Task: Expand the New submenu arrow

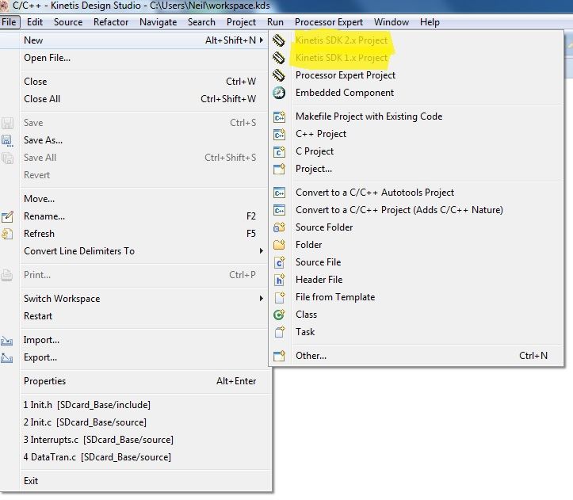Action: click(262, 40)
